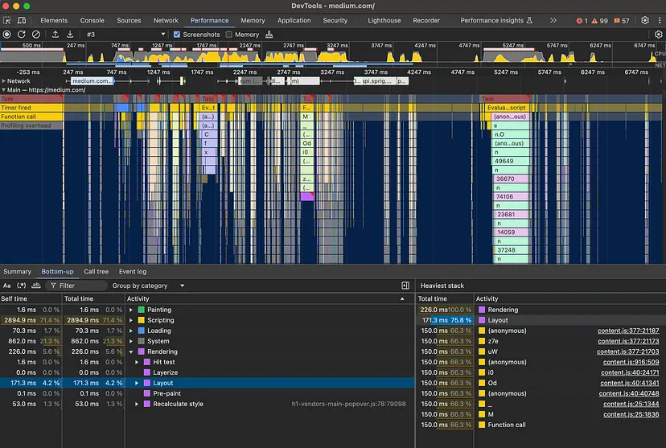Switch to the Call tree tab
This screenshot has width=666, height=448.
[96, 272]
